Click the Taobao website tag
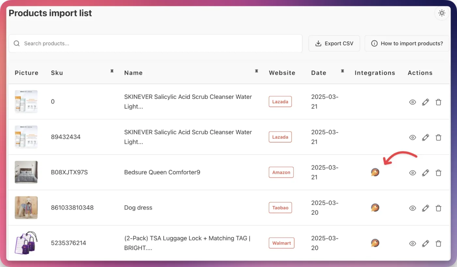This screenshot has width=457, height=267. tap(280, 207)
